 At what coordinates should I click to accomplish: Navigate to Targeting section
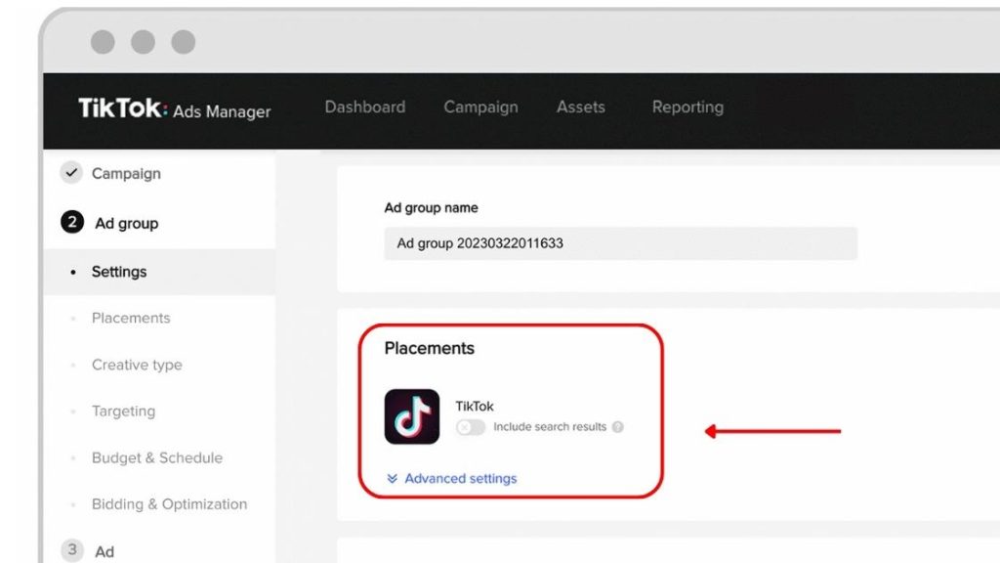(x=123, y=411)
